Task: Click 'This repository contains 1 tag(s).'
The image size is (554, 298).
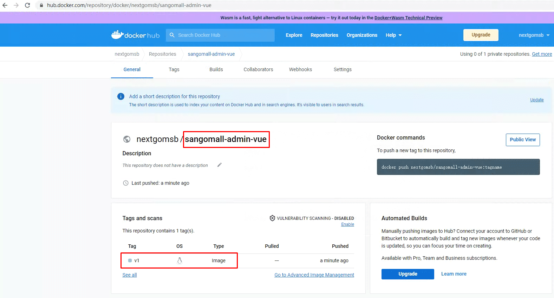Action: [158, 231]
